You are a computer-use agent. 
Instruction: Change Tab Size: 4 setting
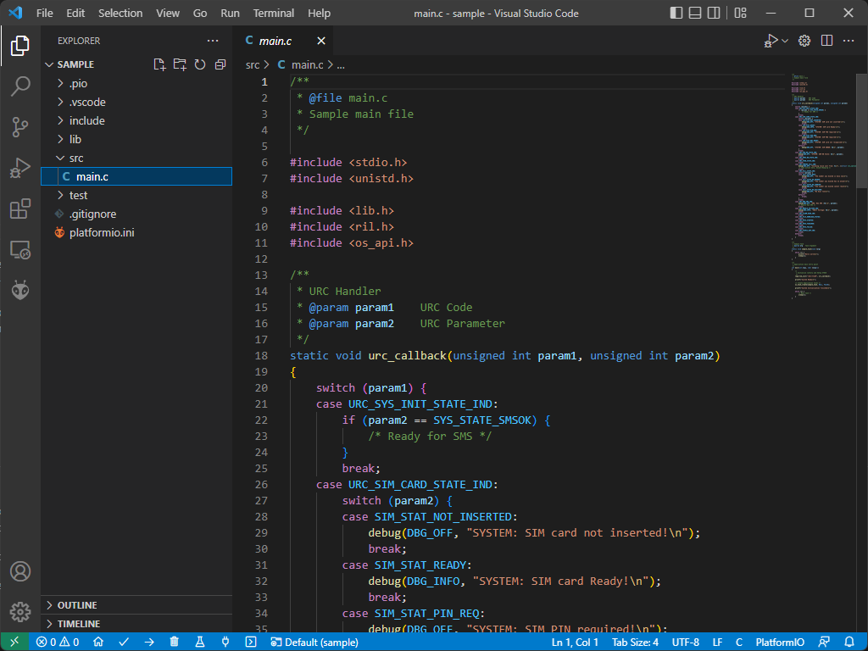[x=635, y=643]
